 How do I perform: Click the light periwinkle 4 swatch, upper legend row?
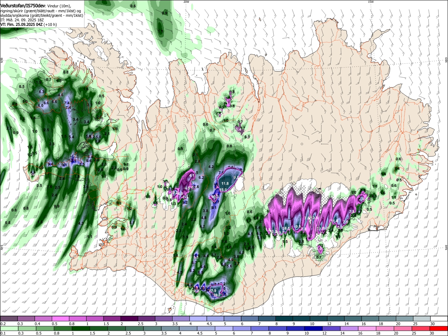pyautogui.click(x=198, y=319)
